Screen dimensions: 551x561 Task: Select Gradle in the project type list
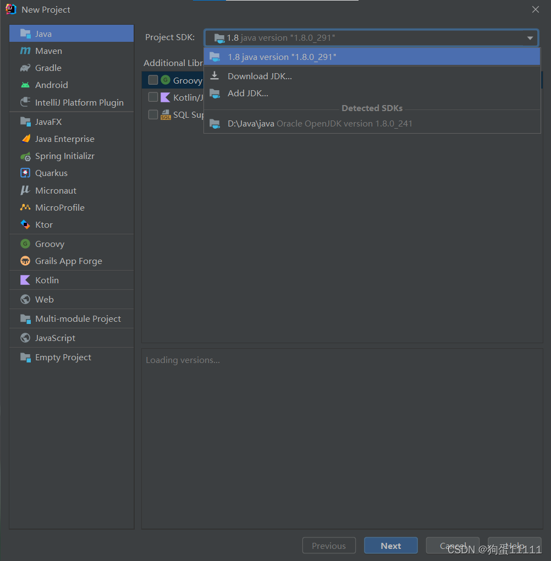pos(71,68)
